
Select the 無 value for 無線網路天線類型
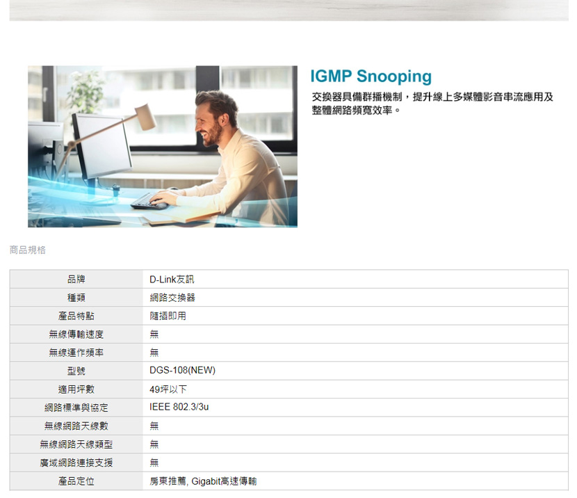(154, 444)
